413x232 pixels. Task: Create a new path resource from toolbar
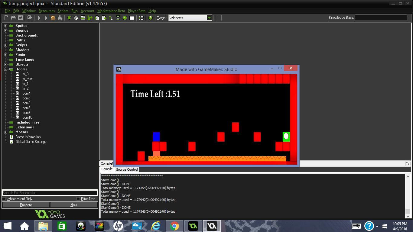pos(90,18)
